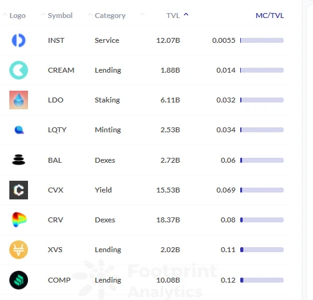Click the LQTY blue logo
Image resolution: width=313 pixels, height=300 pixels.
(x=19, y=130)
